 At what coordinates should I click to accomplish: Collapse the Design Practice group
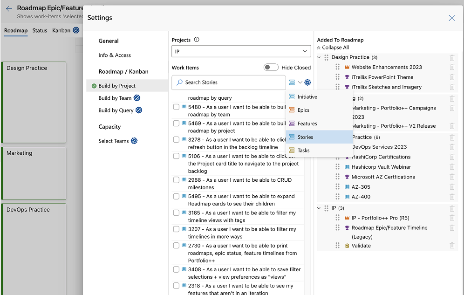coord(319,57)
